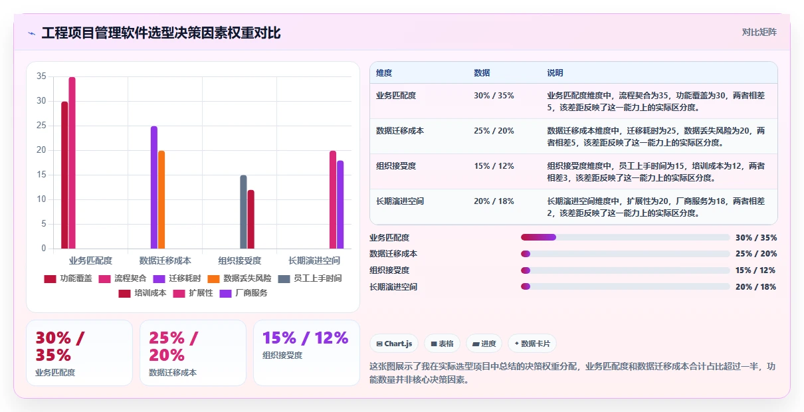Open the 30% / 35% 业务匹配度 card
This screenshot has width=804, height=412.
(79, 353)
